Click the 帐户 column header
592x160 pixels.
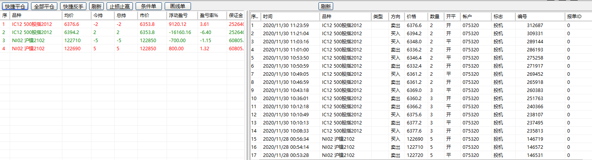(x=476, y=17)
